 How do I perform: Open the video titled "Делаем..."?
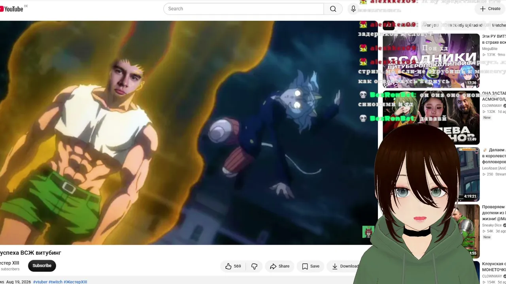pos(494,156)
